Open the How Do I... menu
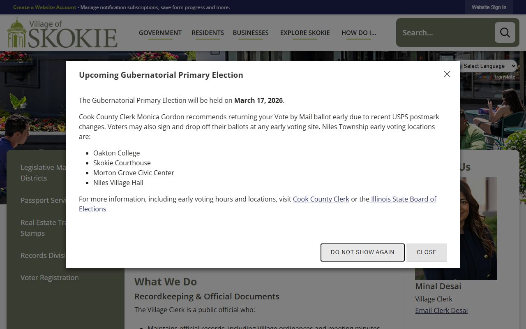The width and height of the screenshot is (526, 329). (359, 33)
